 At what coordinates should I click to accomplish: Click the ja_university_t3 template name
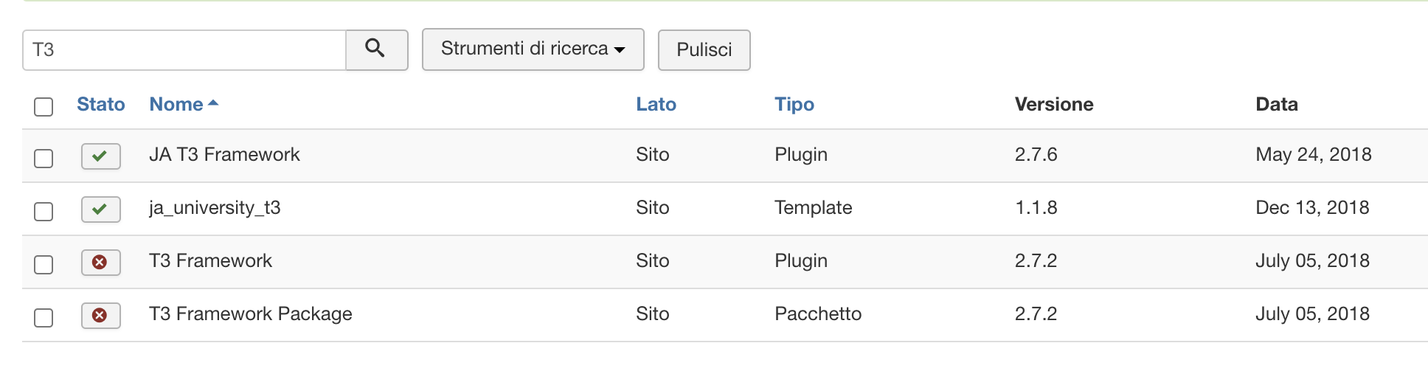click(x=215, y=207)
